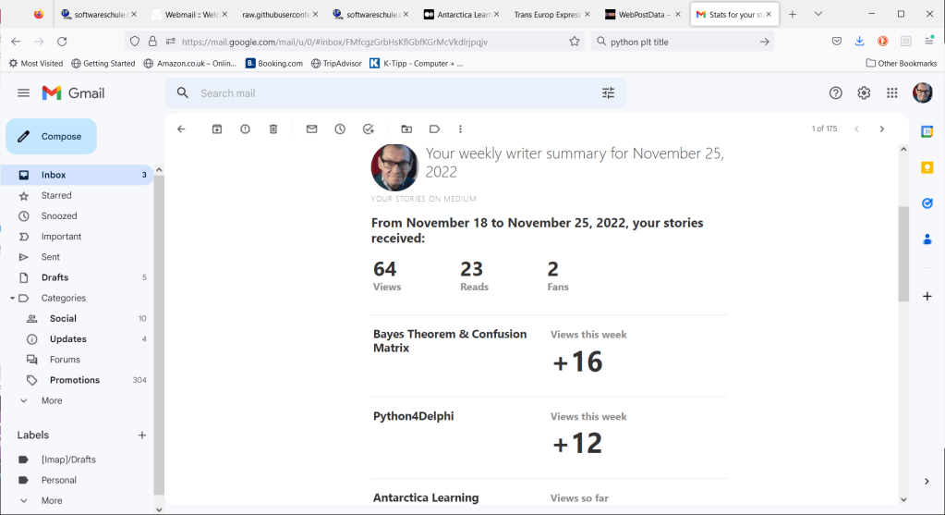Open the Starred folder

[56, 195]
